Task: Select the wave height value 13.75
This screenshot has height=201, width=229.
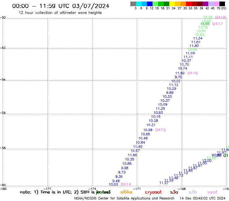Action: pos(203,27)
